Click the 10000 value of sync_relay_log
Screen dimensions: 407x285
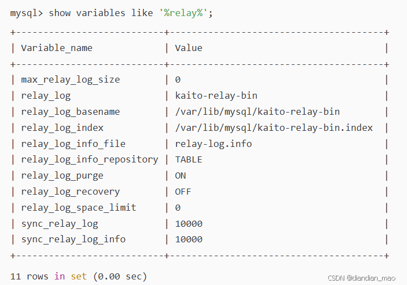[x=189, y=224]
